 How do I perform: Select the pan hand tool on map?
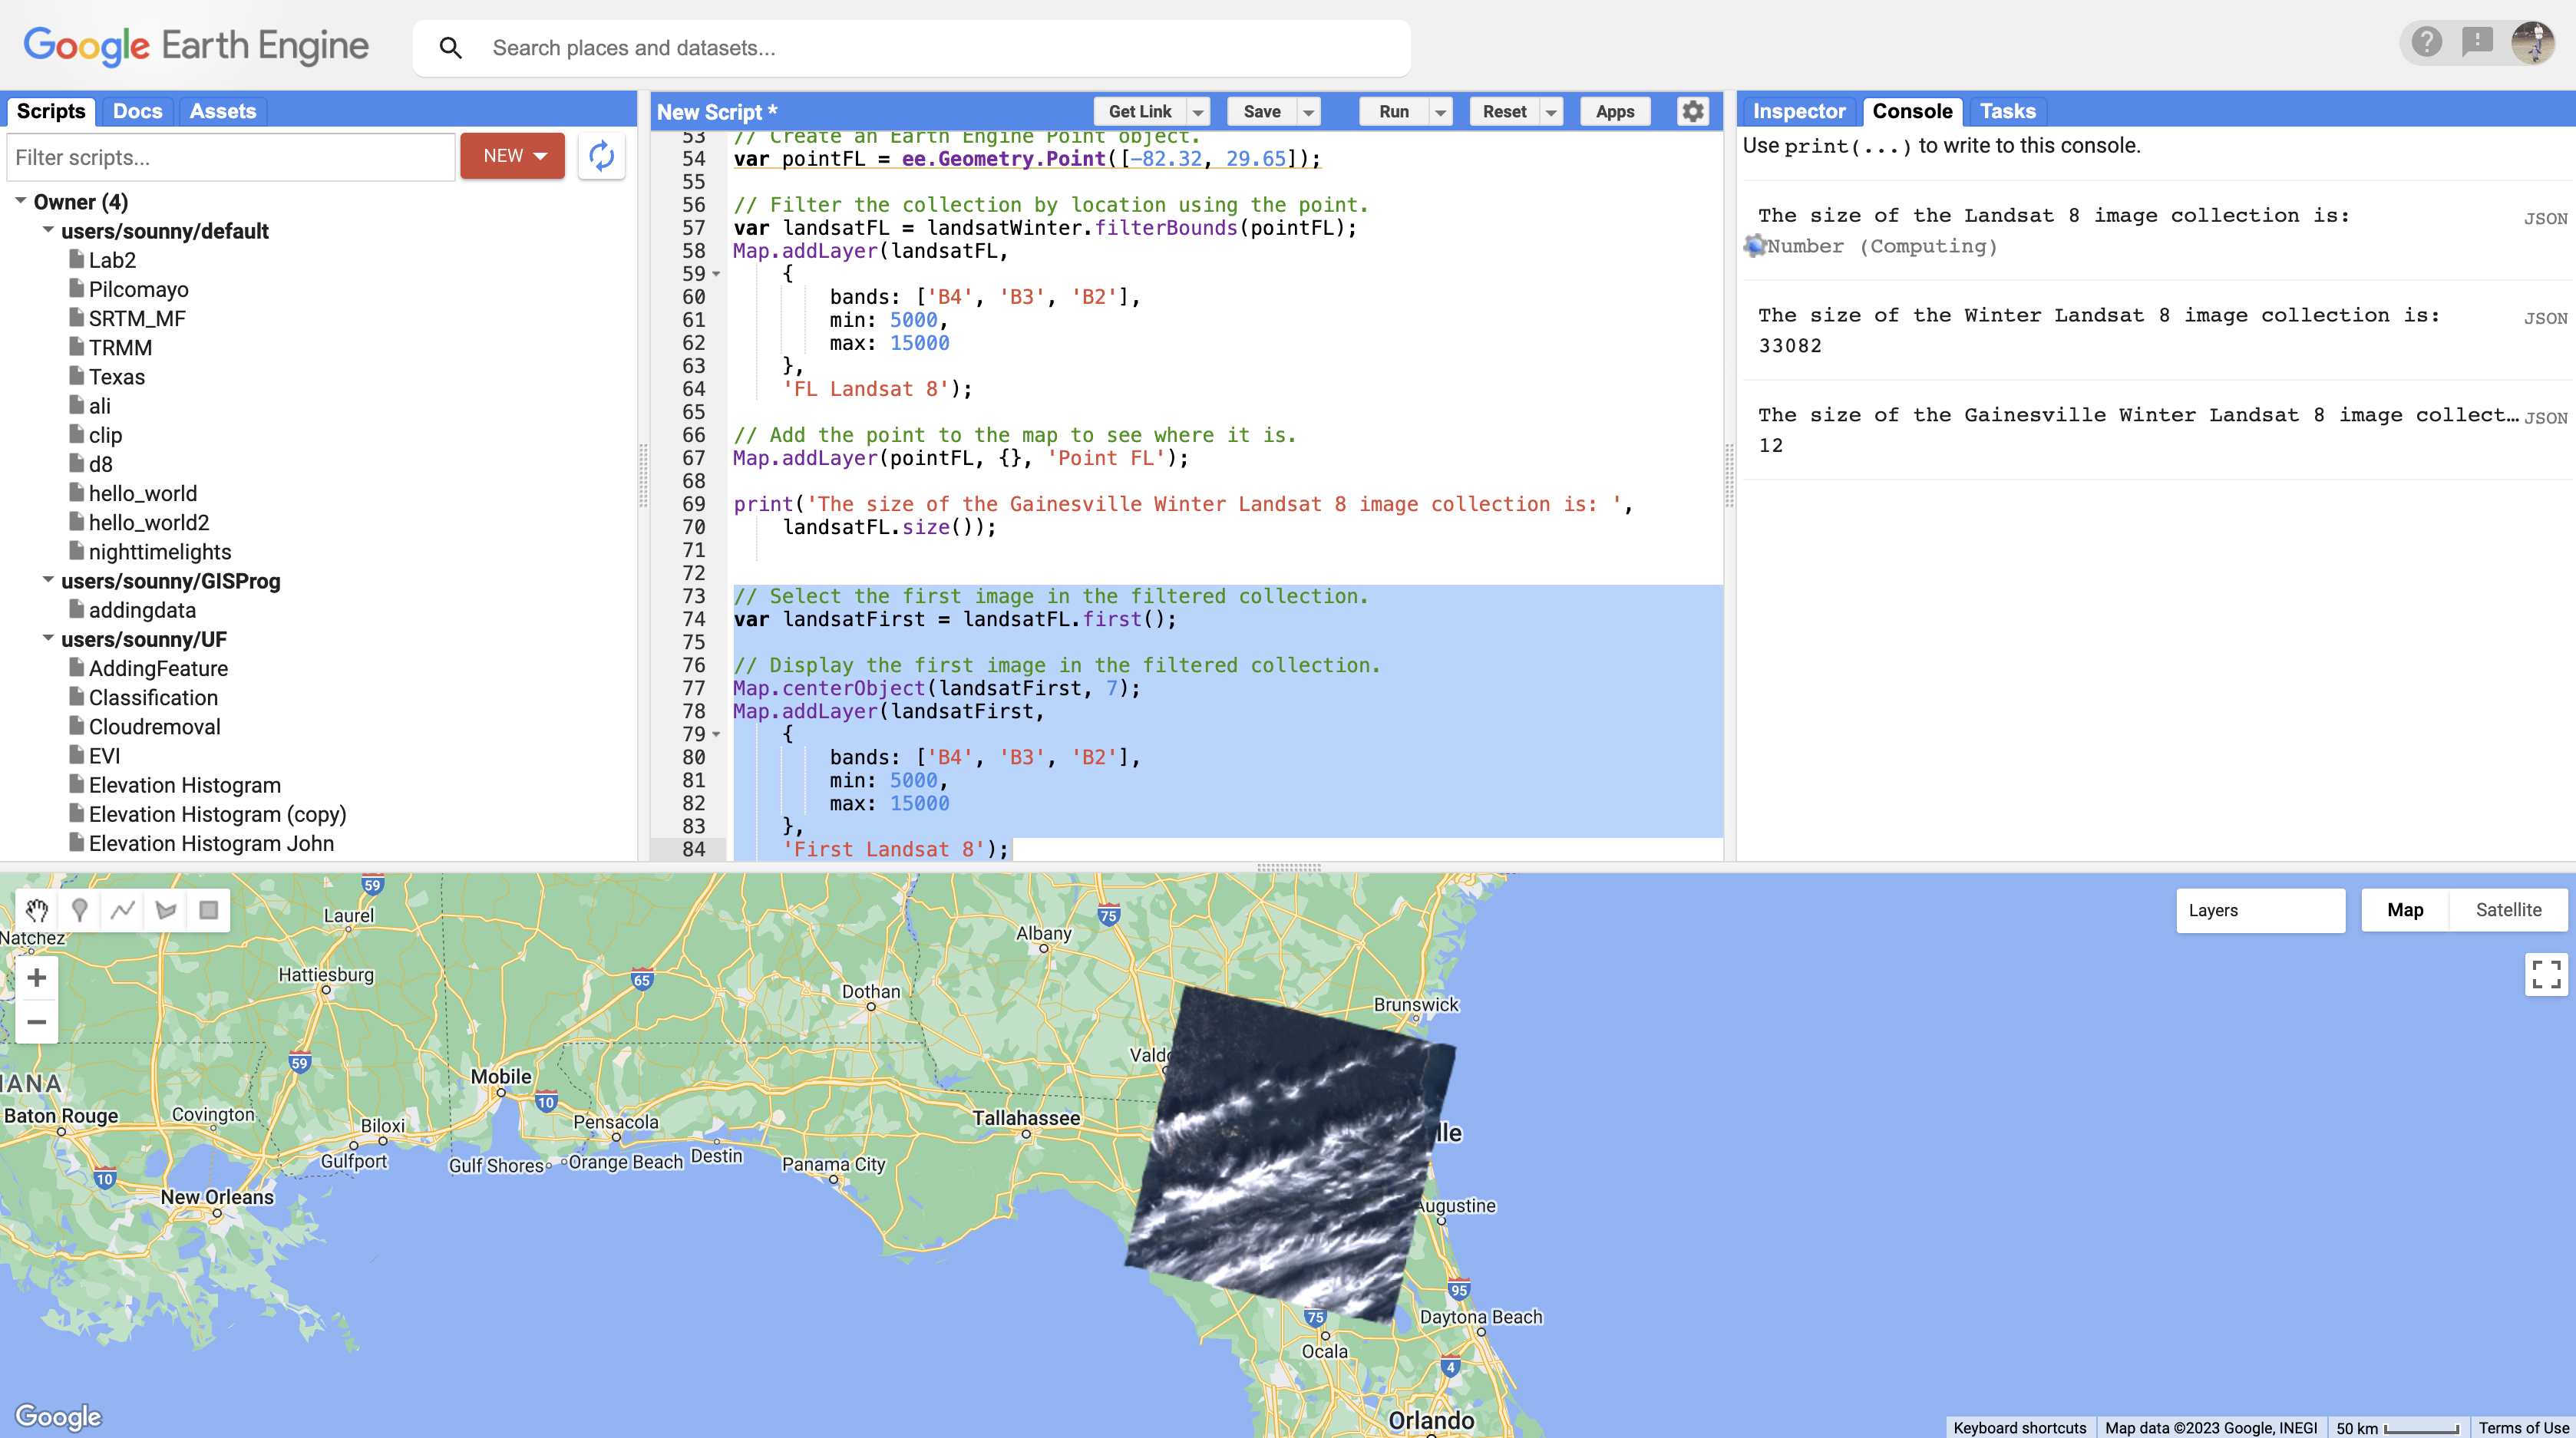pyautogui.click(x=37, y=910)
